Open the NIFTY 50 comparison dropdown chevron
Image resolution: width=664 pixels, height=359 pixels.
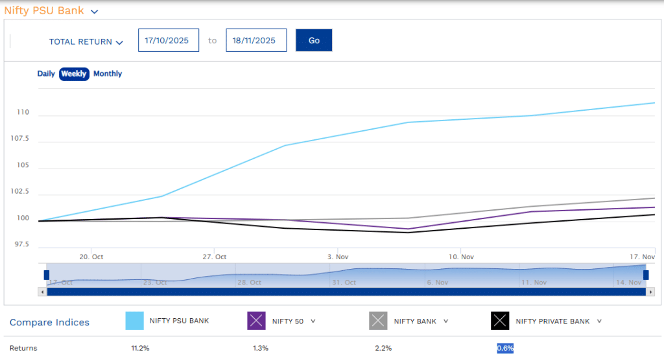pyautogui.click(x=313, y=321)
